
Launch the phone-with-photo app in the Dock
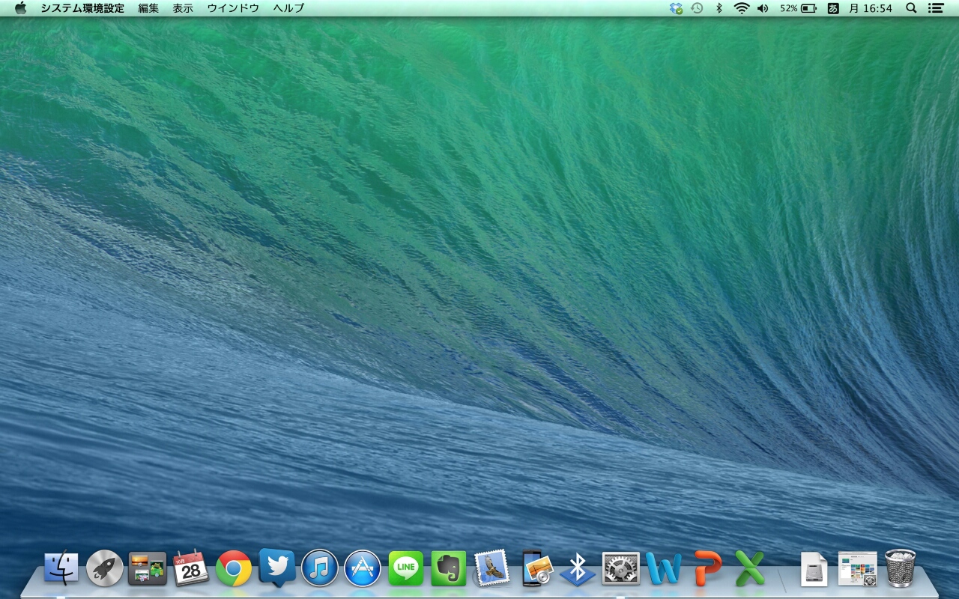tap(536, 568)
